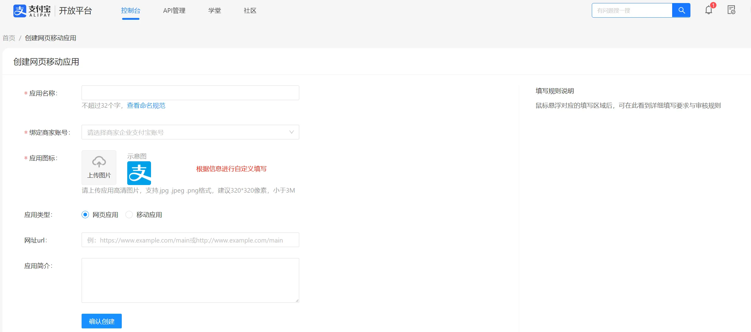The height and width of the screenshot is (332, 751).
Task: Click the 网址url input field
Action: (190, 240)
